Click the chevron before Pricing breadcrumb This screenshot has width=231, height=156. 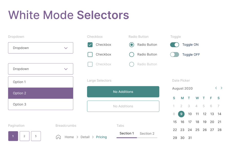pos(93,137)
